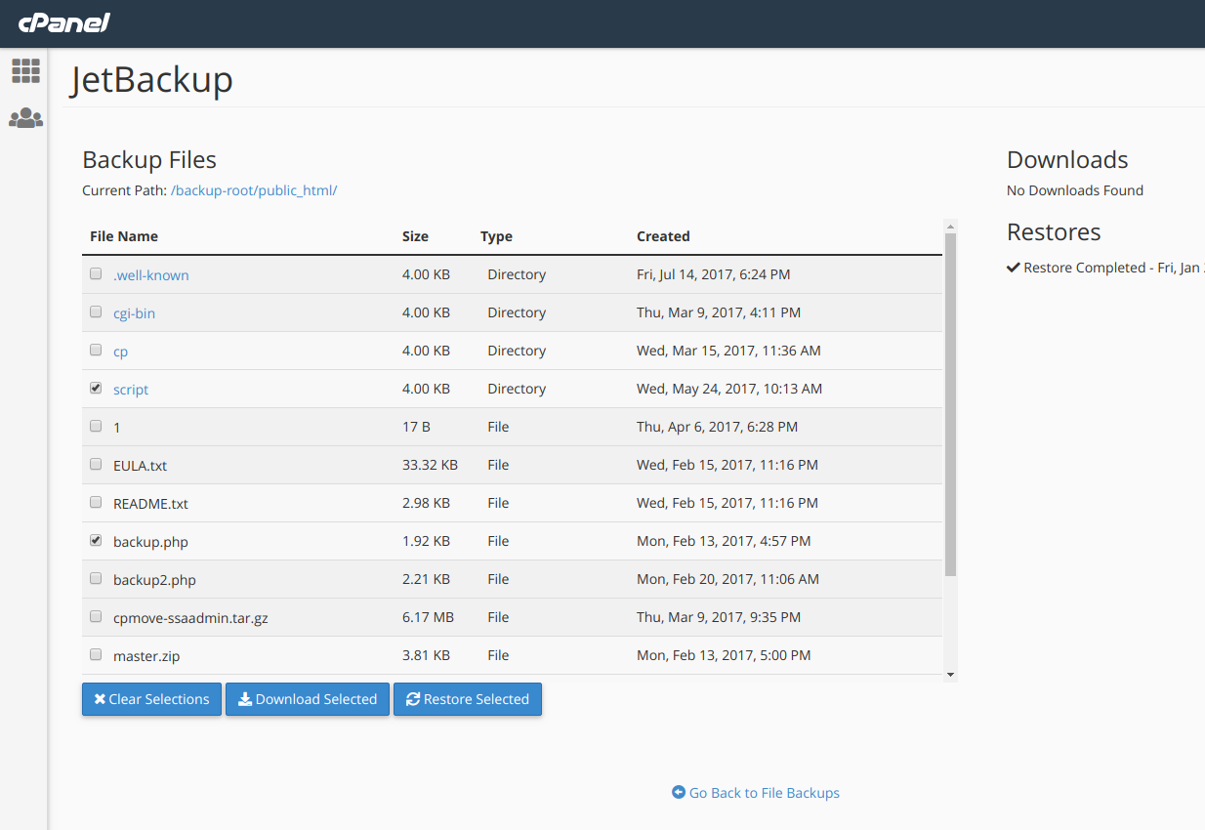1205x830 pixels.
Task: Click the circle arrow icon beside Go Back
Action: [679, 792]
